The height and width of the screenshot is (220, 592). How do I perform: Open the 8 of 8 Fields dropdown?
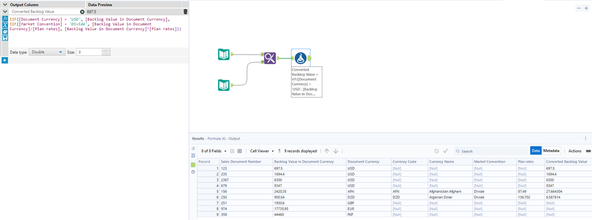click(x=214, y=151)
